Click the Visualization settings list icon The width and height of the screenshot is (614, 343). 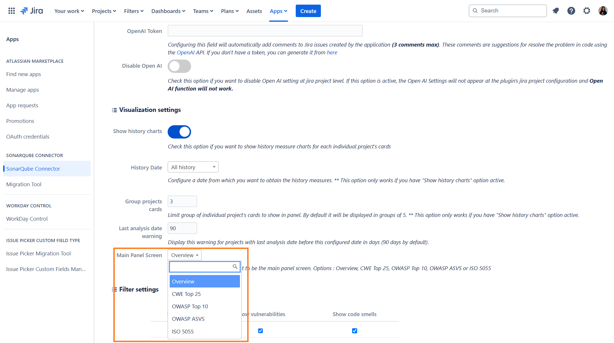114,110
